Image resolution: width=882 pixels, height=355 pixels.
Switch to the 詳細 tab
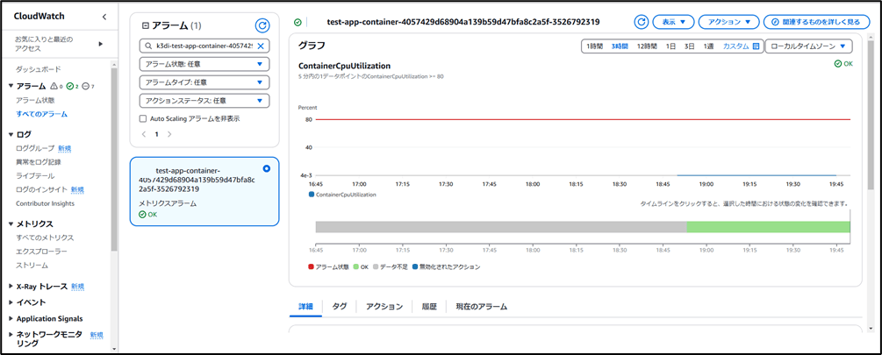pos(305,307)
